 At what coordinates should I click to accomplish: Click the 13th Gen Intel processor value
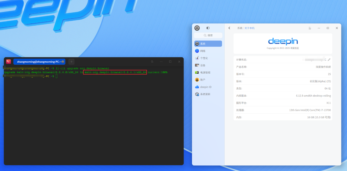pyautogui.click(x=310, y=110)
